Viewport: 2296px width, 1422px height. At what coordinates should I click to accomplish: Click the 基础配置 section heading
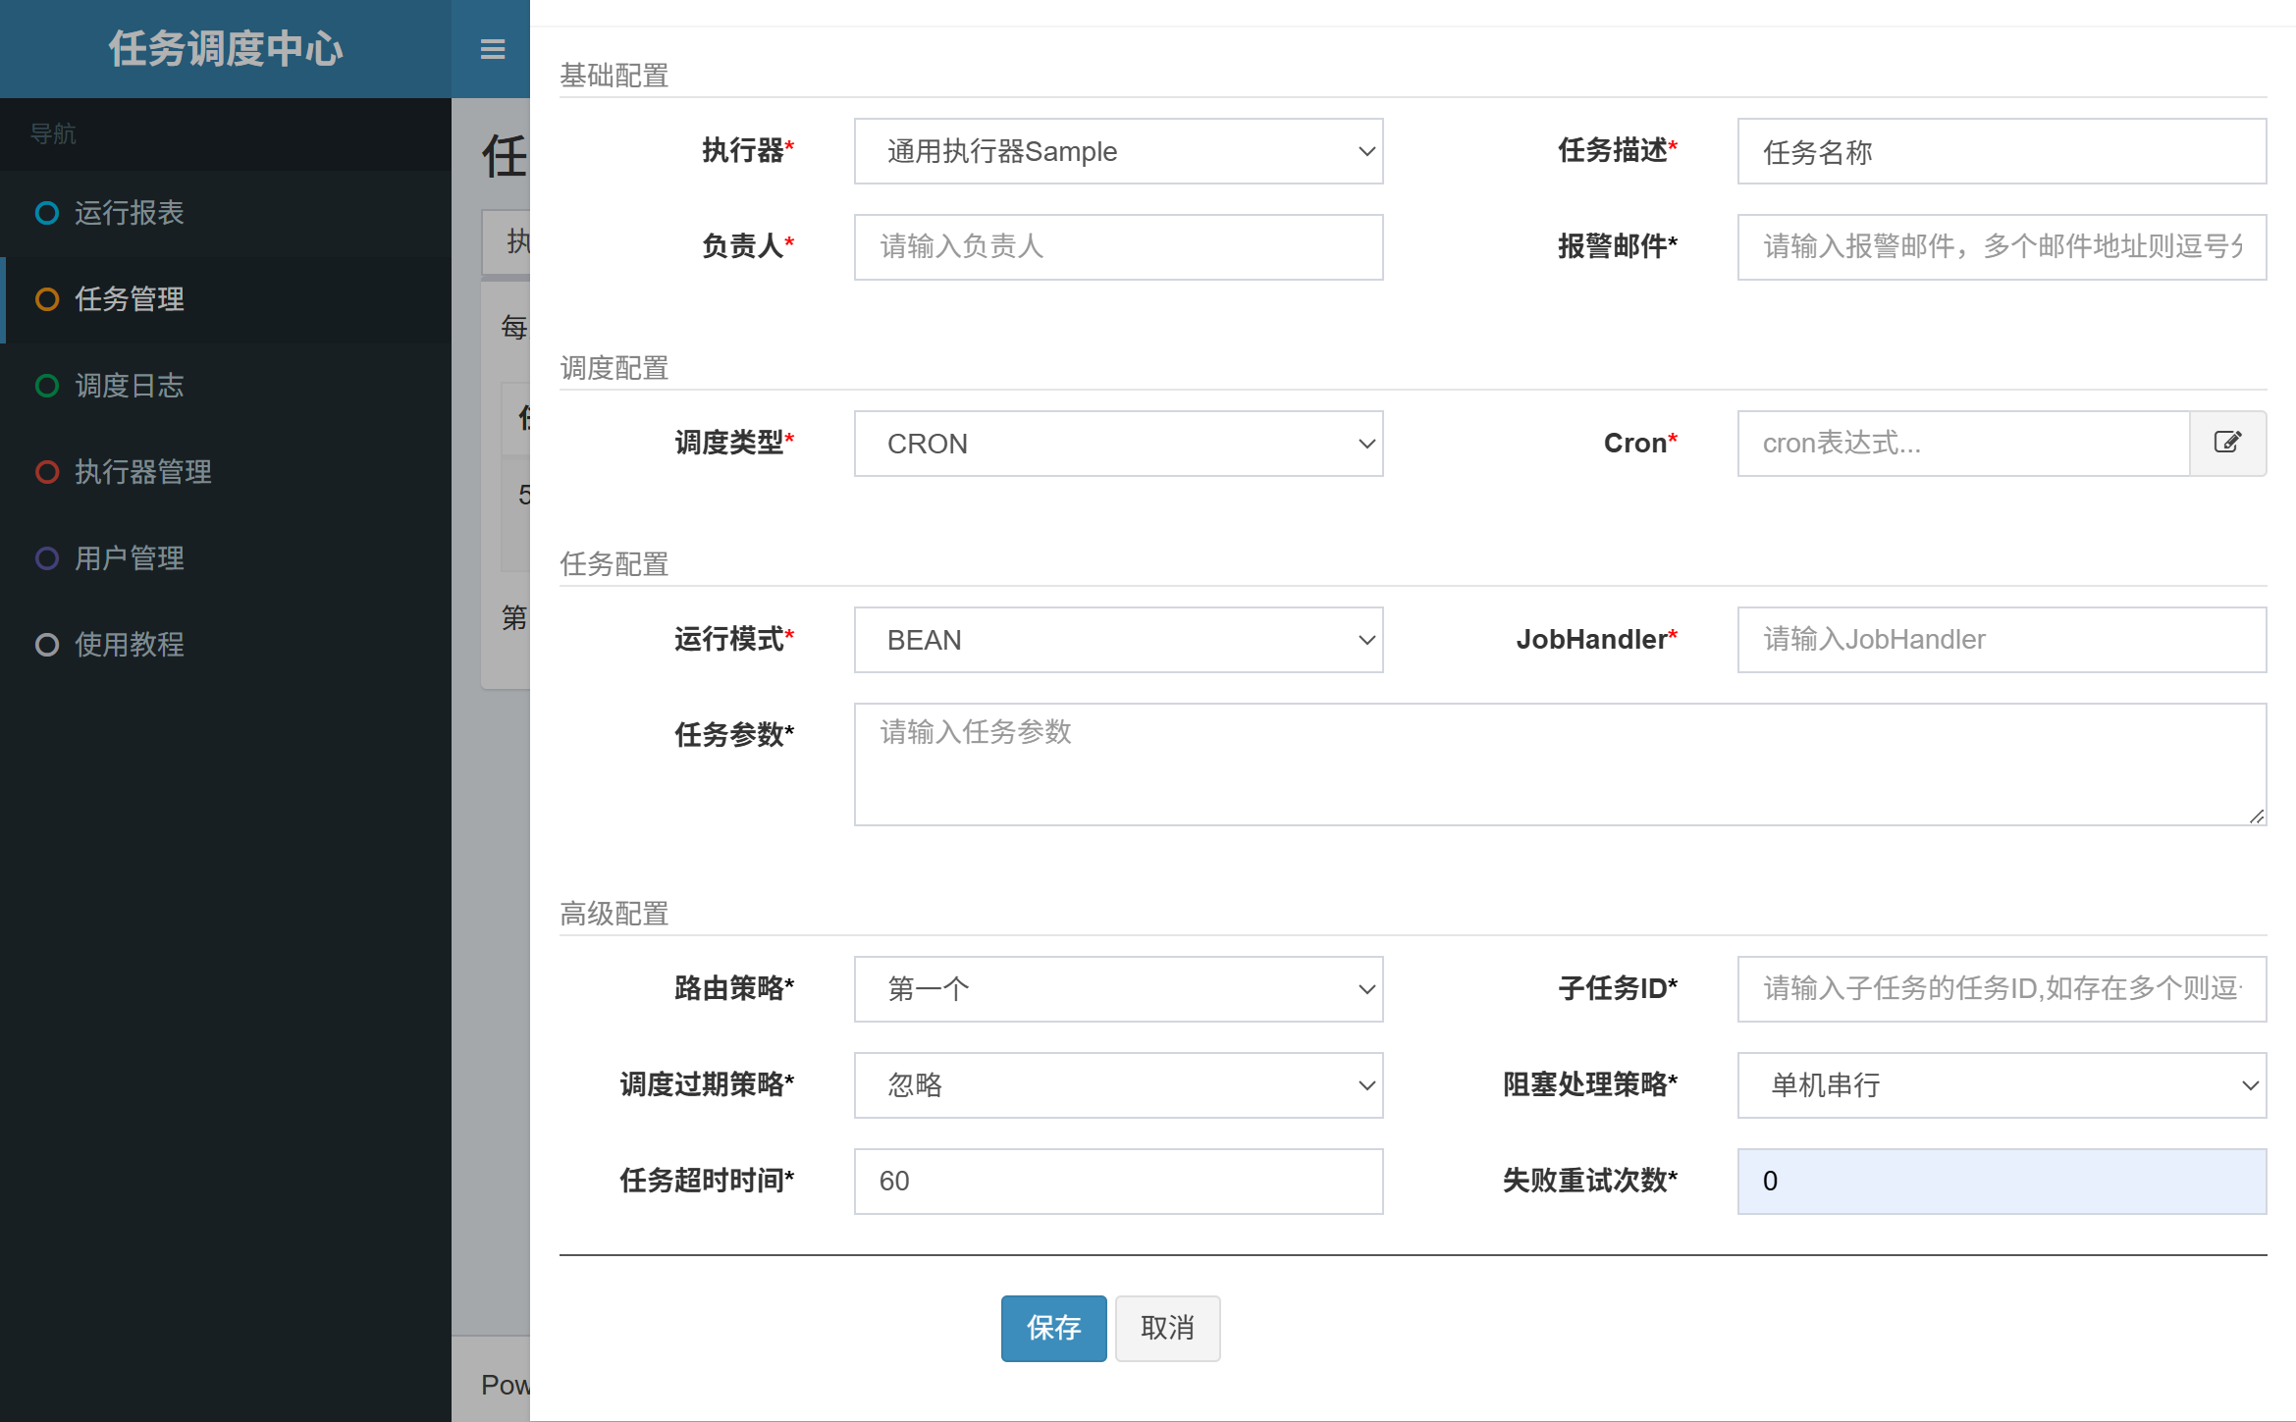[614, 76]
